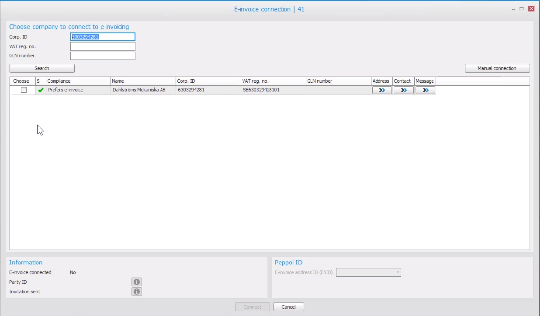Tick the Choose checkbox for Dahlströms Mekaniska AB
The image size is (540, 316).
[24, 90]
